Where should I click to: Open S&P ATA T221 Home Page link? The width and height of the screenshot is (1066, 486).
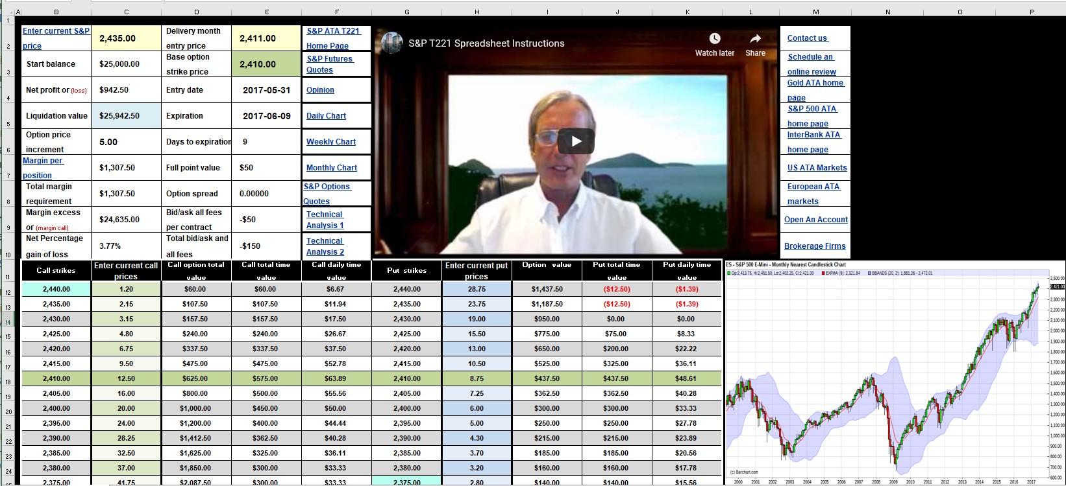333,38
